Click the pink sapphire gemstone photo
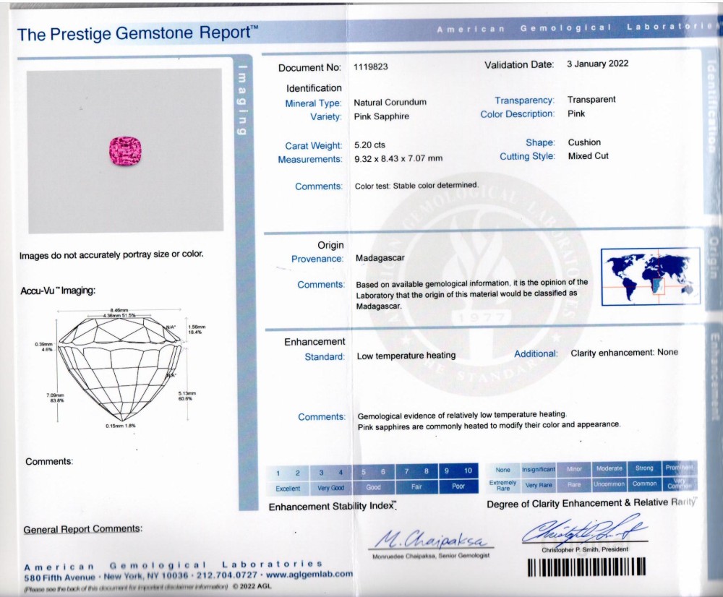723x597 pixels. pos(123,149)
